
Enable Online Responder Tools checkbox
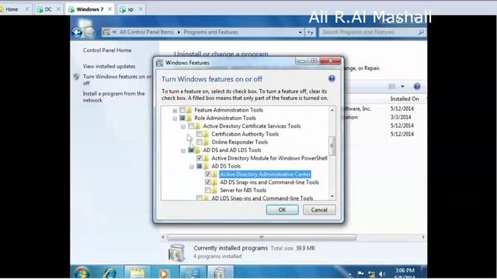(x=200, y=142)
